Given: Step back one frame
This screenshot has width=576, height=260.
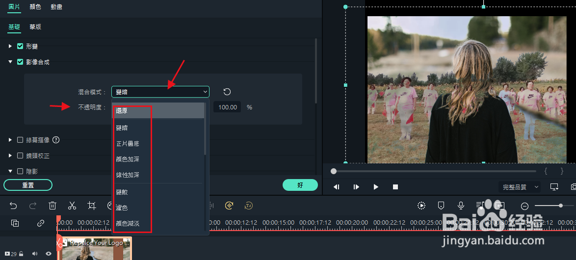Looking at the screenshot, I should coord(336,187).
